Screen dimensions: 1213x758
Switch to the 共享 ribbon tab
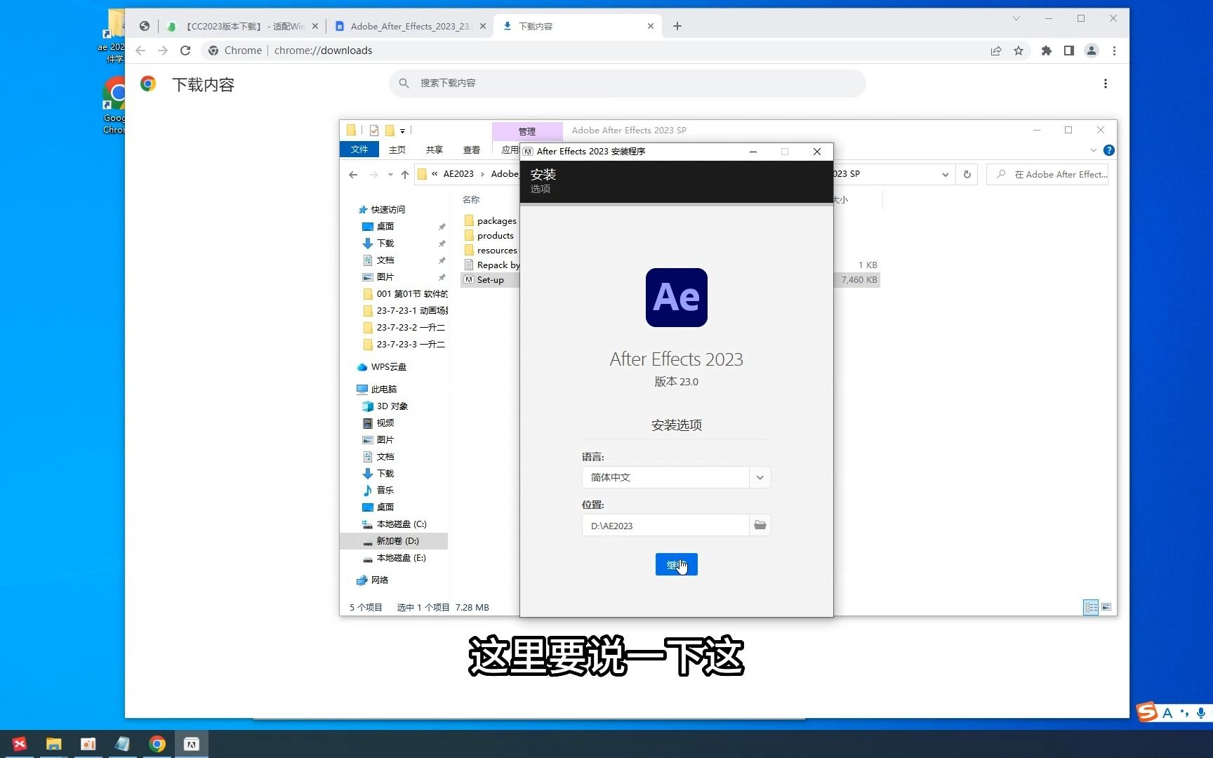click(x=434, y=149)
